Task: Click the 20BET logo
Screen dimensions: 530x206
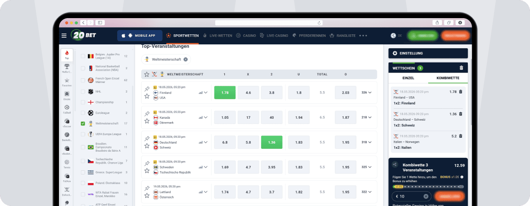Action: tap(84, 35)
